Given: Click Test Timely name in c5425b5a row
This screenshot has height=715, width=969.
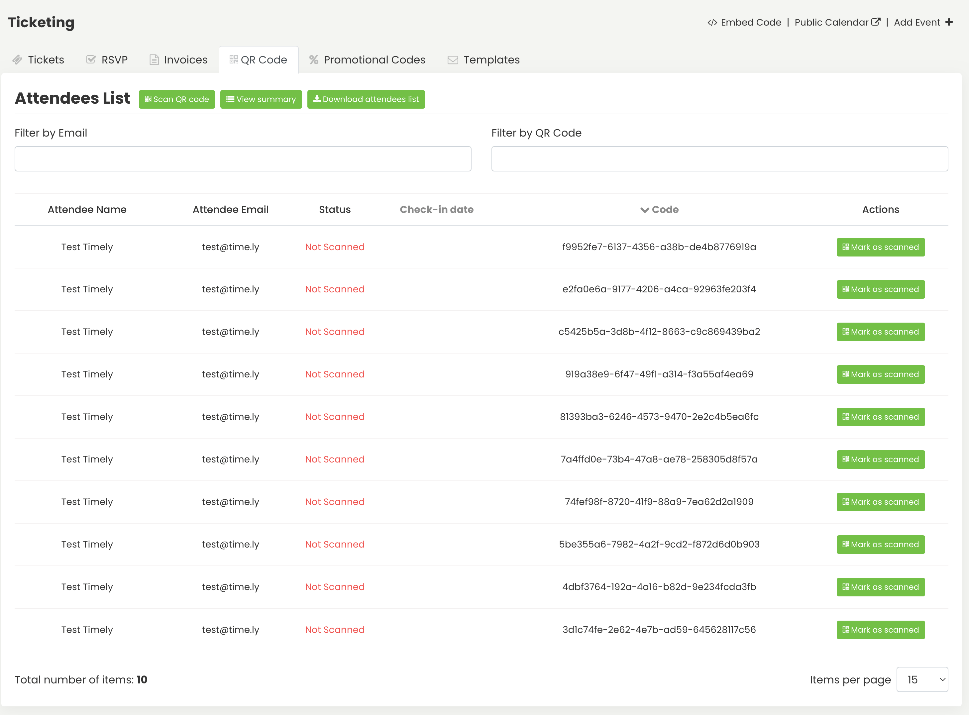Looking at the screenshot, I should pos(87,332).
